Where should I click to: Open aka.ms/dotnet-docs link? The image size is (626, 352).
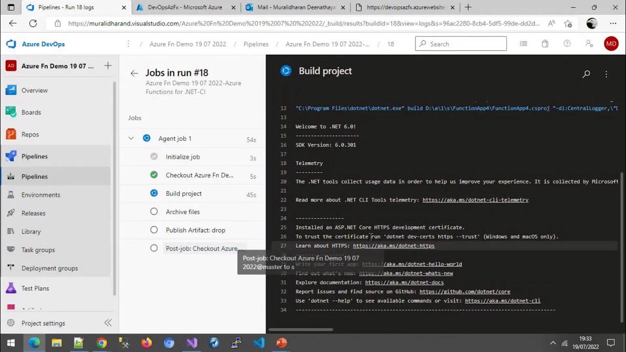pos(404,283)
